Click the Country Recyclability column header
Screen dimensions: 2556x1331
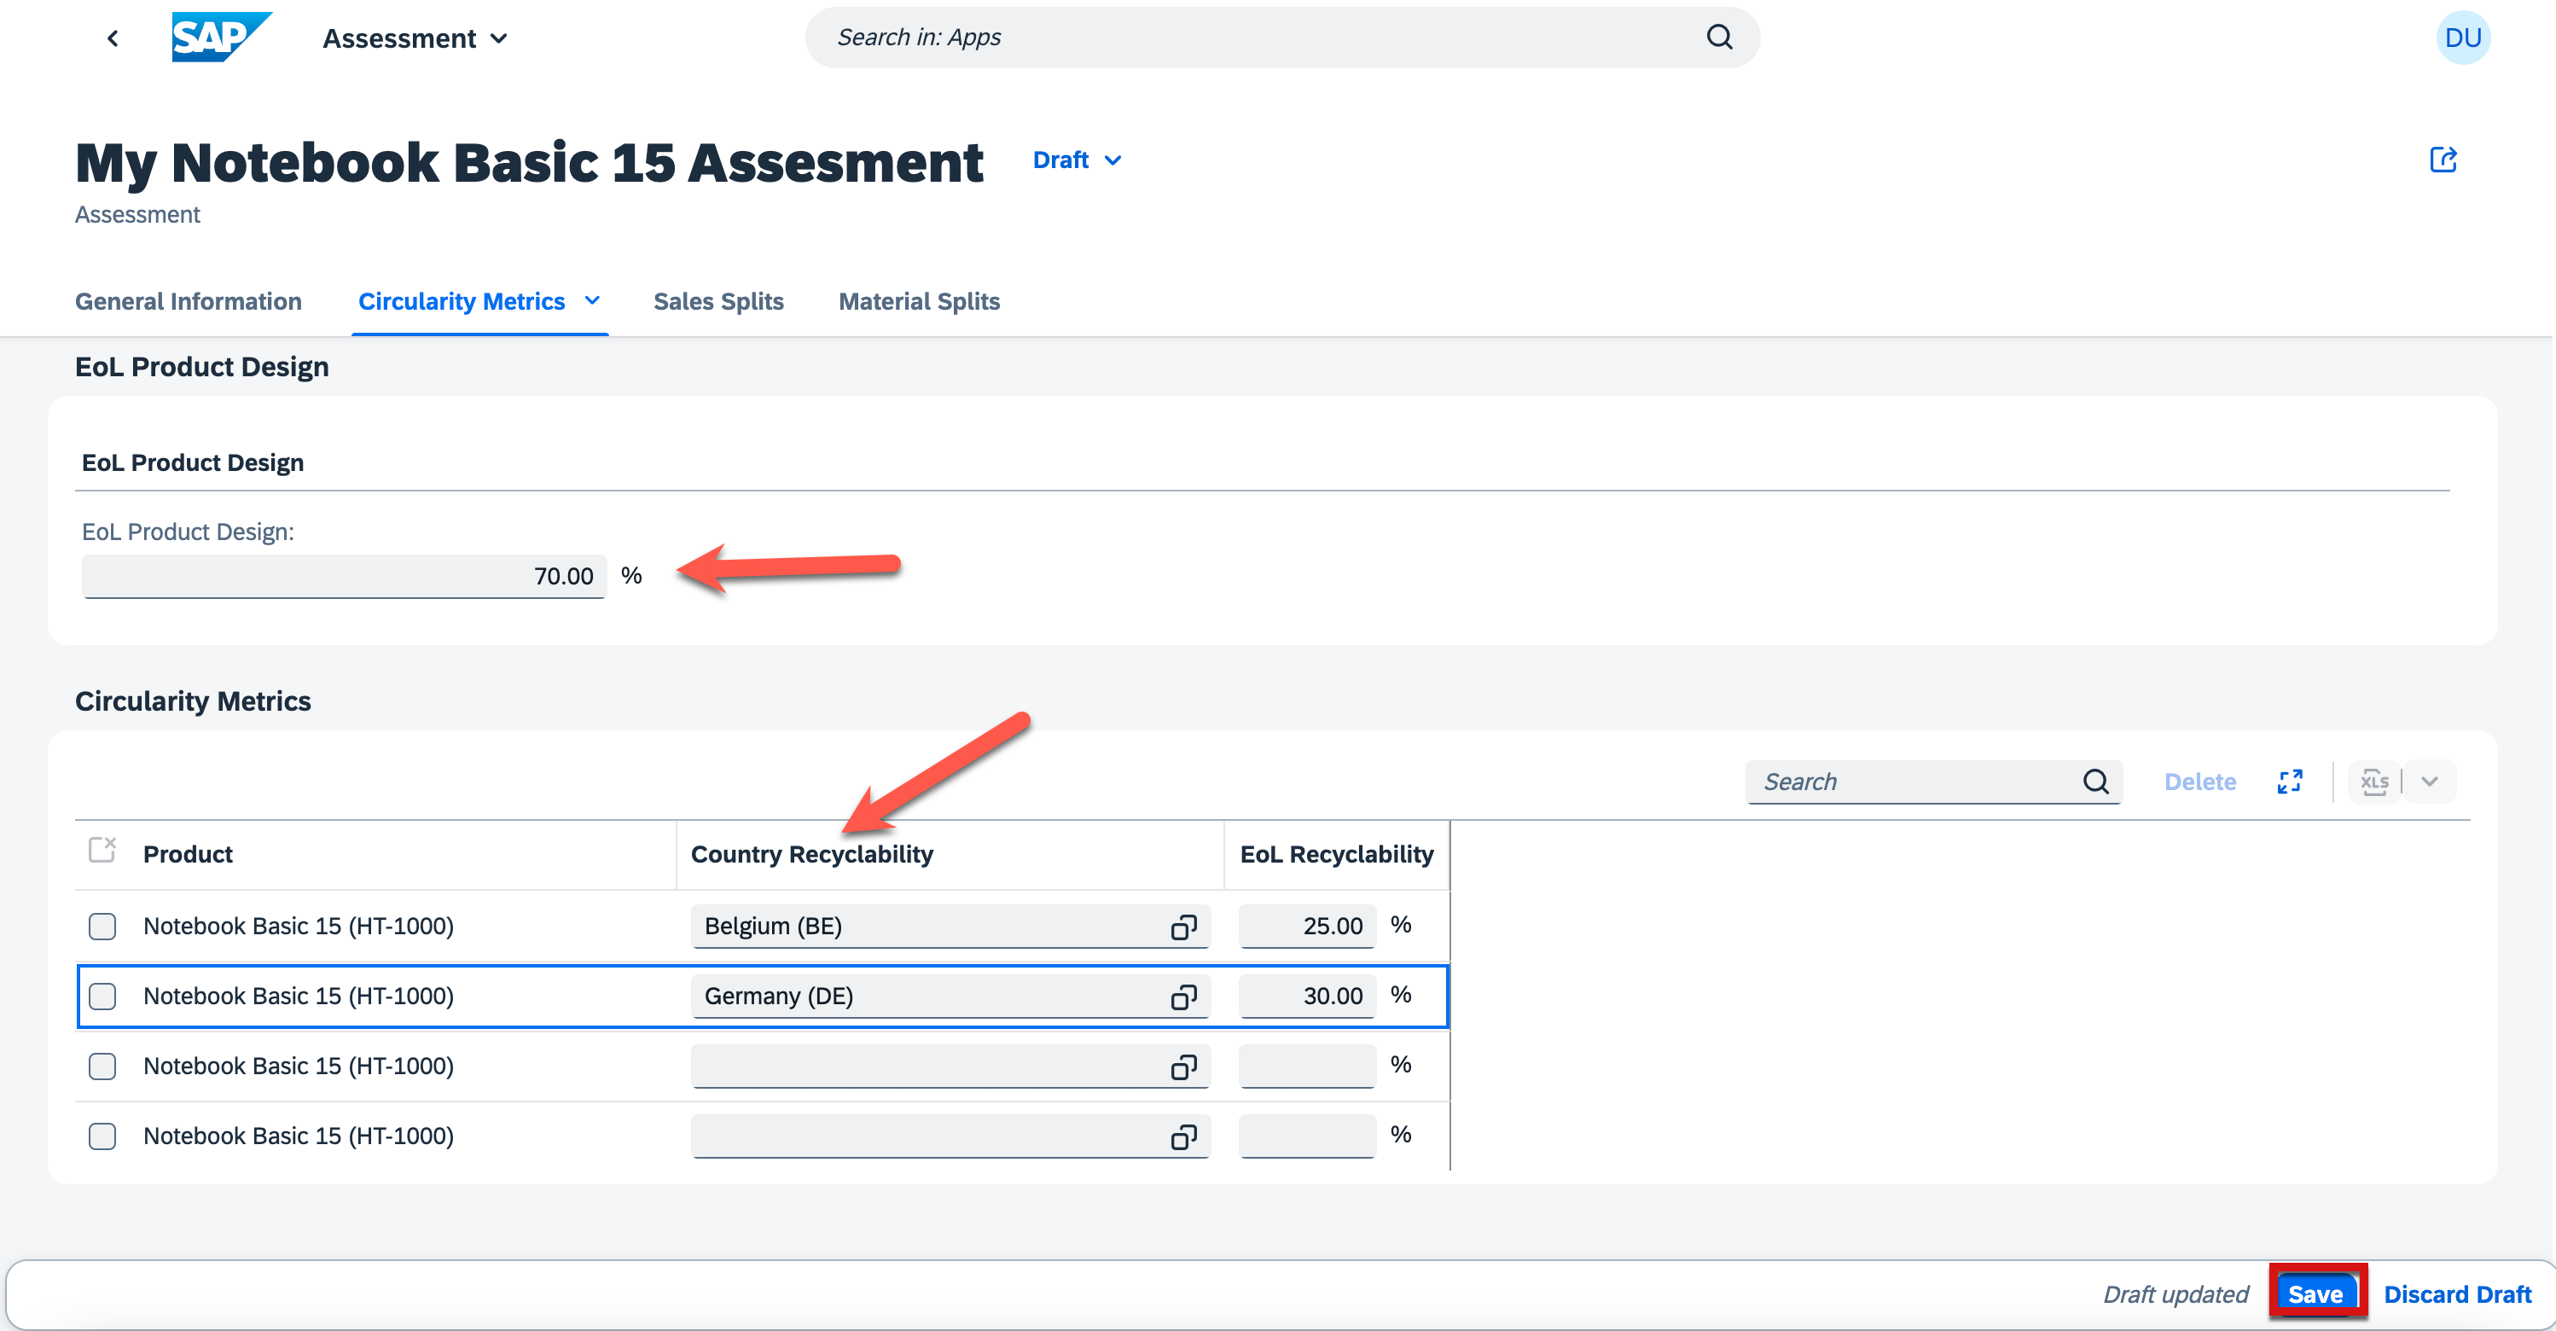point(811,853)
